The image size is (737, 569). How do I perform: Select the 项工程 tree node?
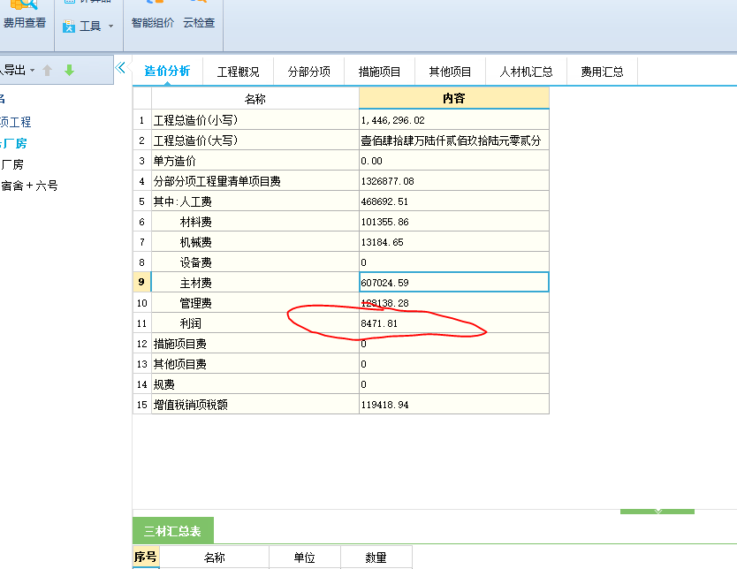(16, 122)
